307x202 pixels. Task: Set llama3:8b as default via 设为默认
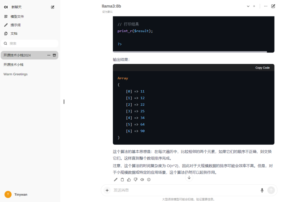pos(107,12)
